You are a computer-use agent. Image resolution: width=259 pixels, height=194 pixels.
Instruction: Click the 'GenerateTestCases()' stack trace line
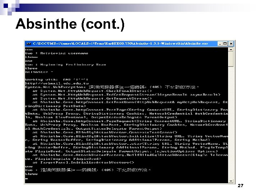pos(105,132)
